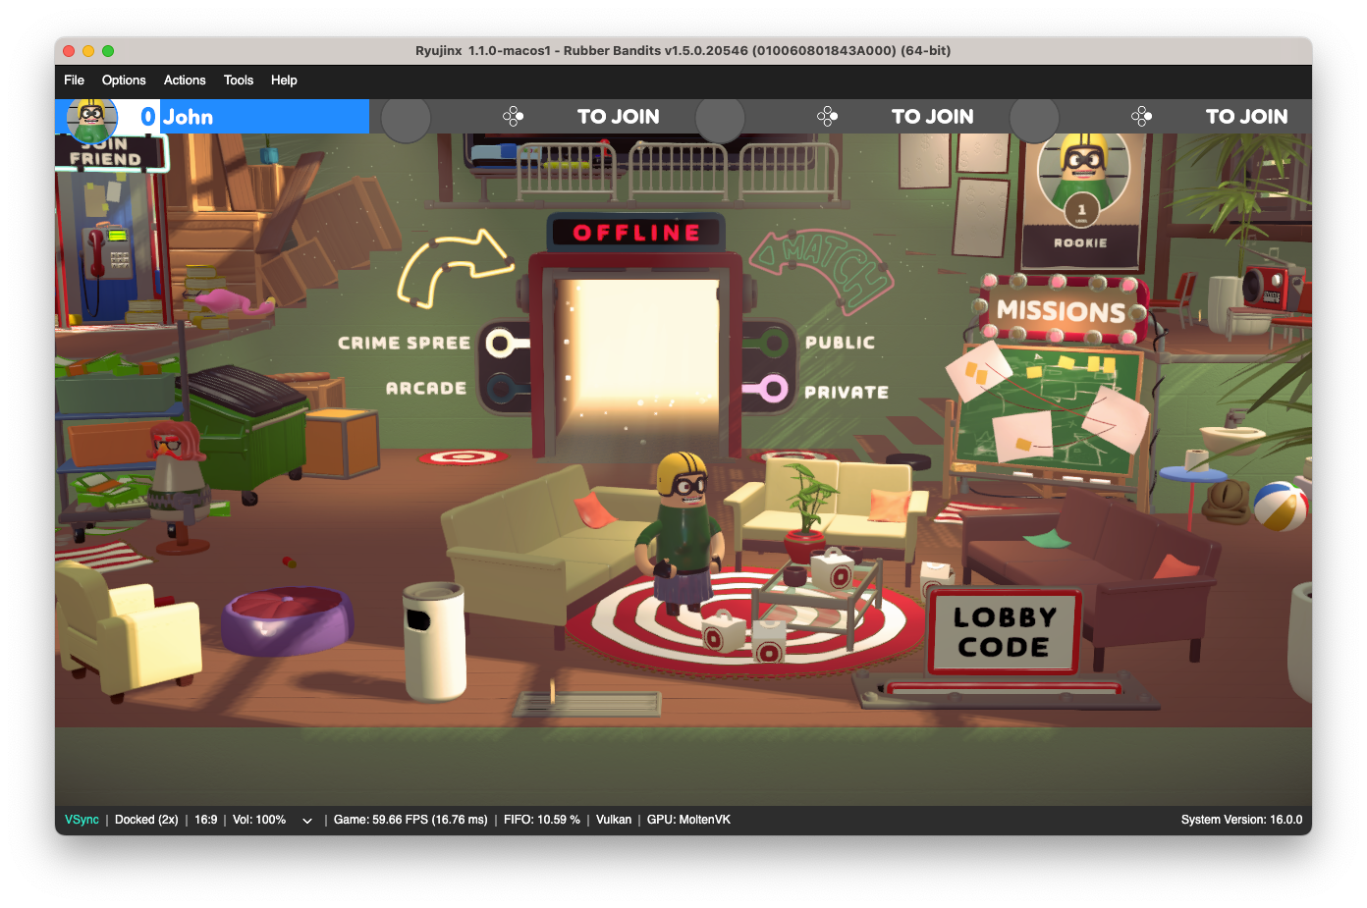Click the gamepad icon in third player slot
Screen dimensions: 1367x908
pos(827,116)
